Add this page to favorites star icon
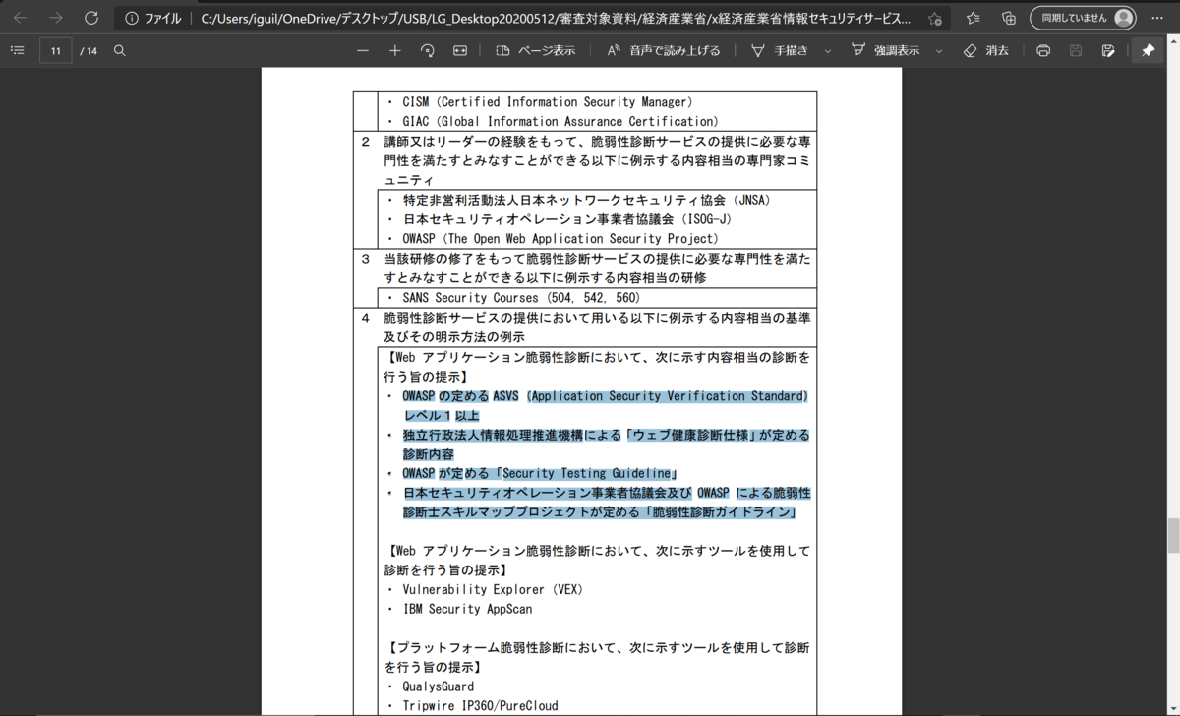 [x=934, y=18]
